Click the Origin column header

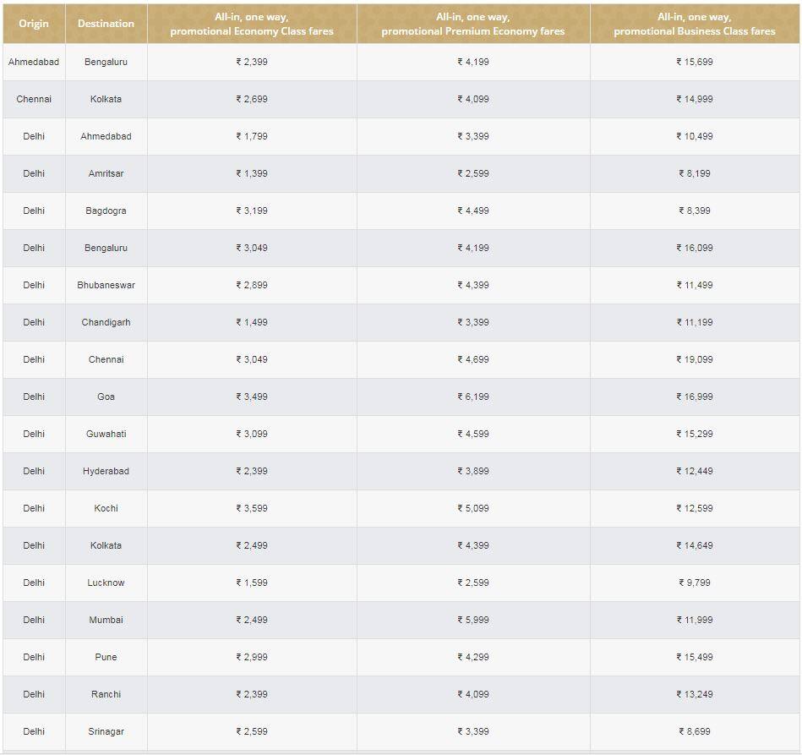click(34, 24)
